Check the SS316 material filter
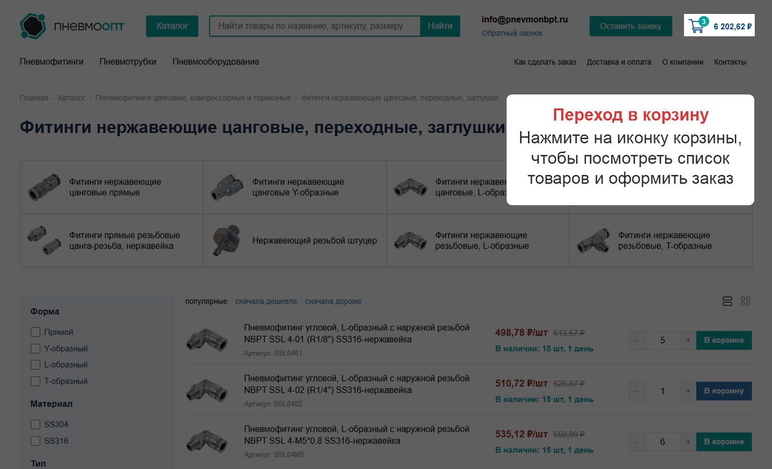Screen dimensions: 772x469 click(35, 441)
